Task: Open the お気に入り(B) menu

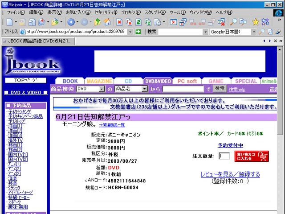Action: [x=78, y=12]
